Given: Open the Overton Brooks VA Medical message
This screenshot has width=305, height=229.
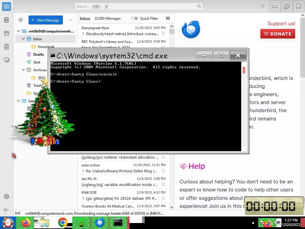Looking at the screenshot, I should coord(124,206).
